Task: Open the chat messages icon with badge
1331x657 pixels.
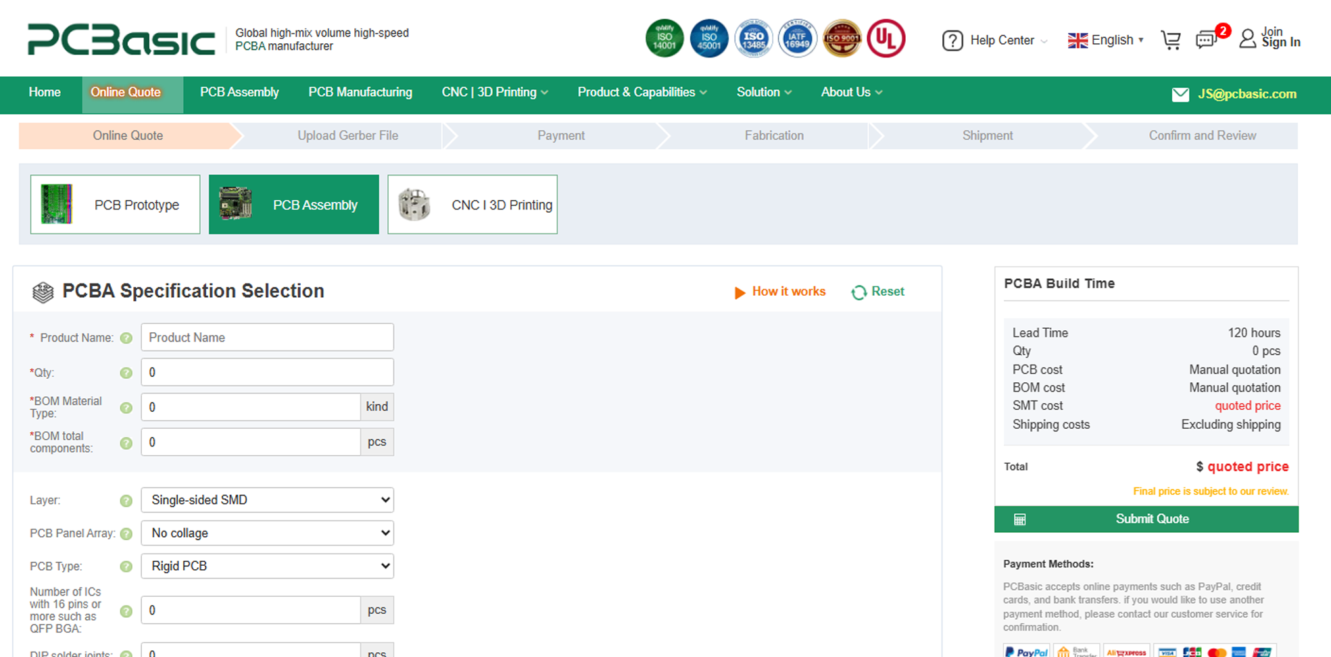Action: (1207, 39)
